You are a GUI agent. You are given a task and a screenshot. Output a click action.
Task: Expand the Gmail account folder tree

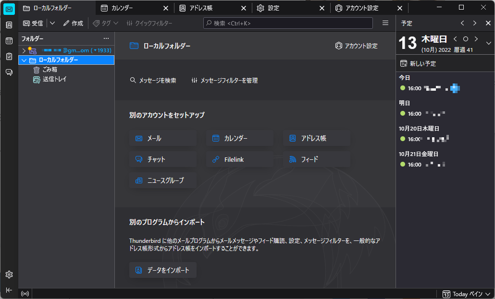pos(24,50)
